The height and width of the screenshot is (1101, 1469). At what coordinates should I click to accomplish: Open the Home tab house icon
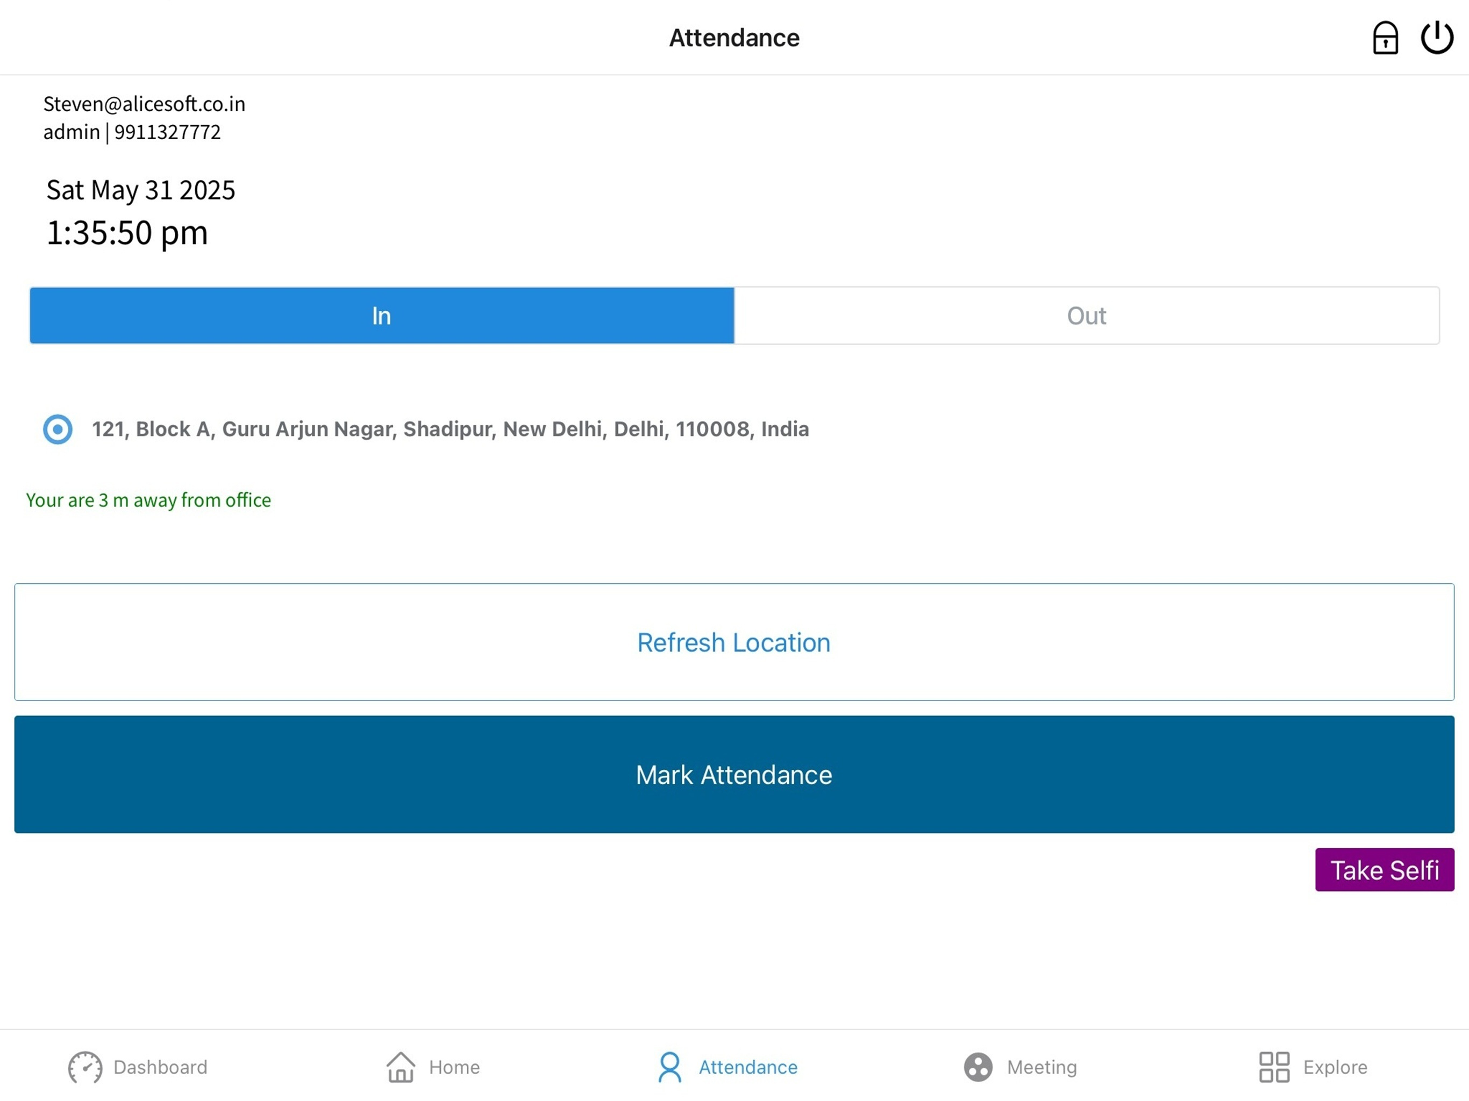pos(401,1067)
